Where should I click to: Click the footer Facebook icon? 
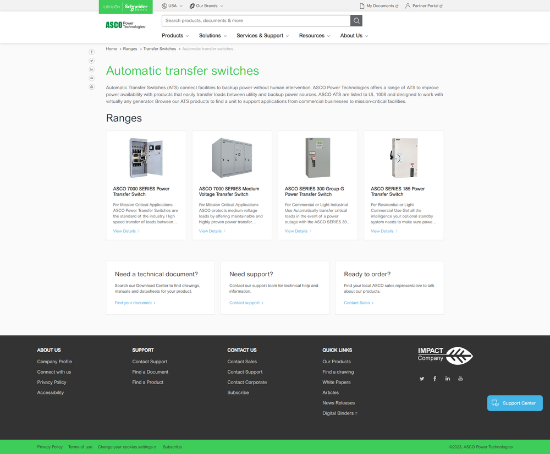[x=435, y=379]
